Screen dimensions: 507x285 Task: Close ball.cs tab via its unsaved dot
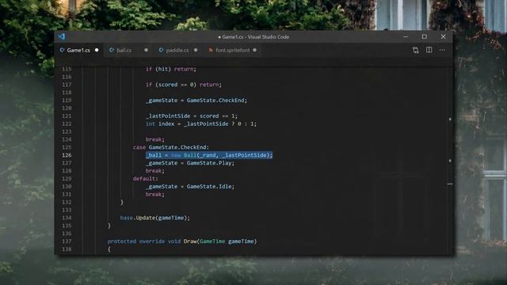pyautogui.click(x=146, y=50)
